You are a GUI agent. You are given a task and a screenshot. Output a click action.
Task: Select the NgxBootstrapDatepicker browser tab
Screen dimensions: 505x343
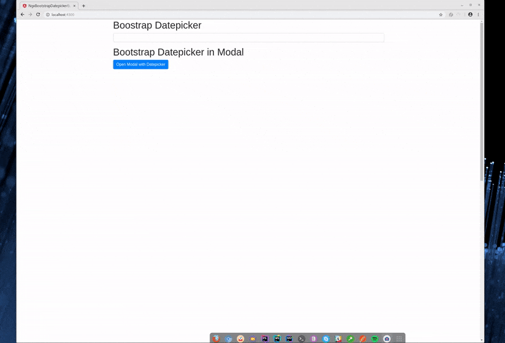point(49,6)
